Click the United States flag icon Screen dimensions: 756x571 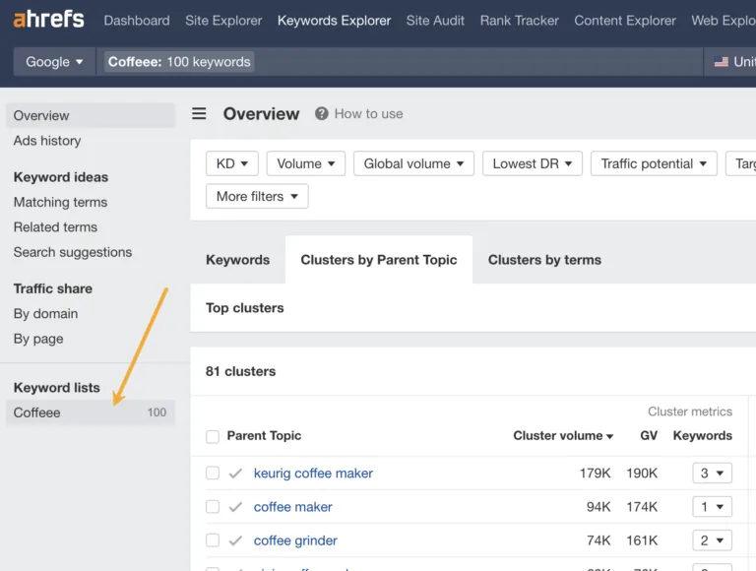click(x=722, y=62)
